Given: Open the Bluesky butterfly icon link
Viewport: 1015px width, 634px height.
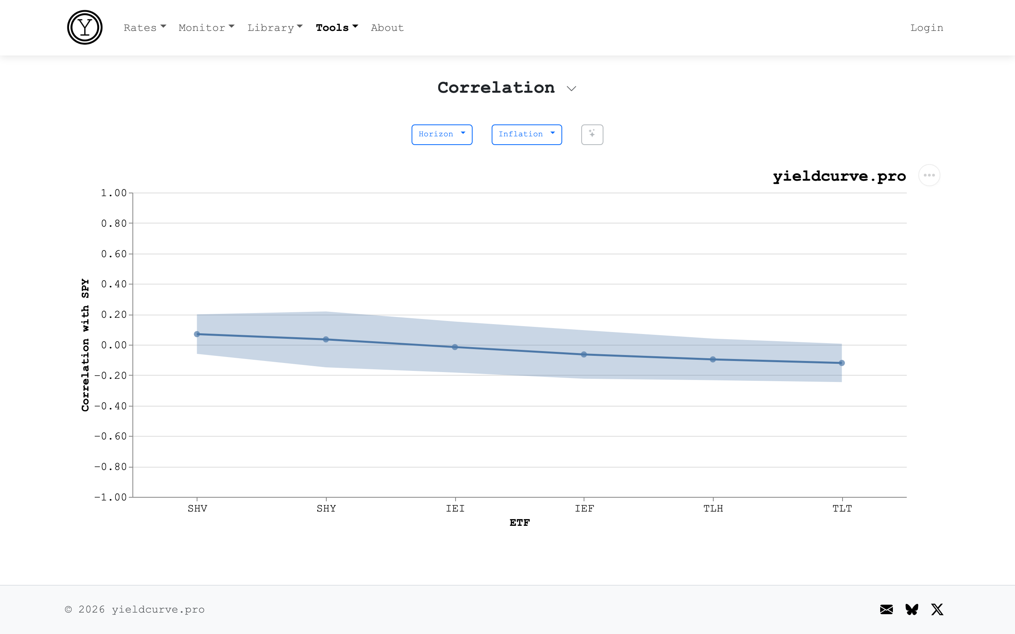Looking at the screenshot, I should coord(912,609).
